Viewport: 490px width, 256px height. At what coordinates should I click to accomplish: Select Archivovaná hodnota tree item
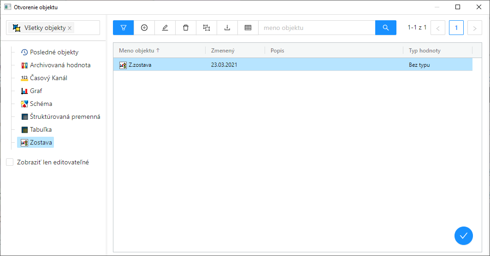60,65
